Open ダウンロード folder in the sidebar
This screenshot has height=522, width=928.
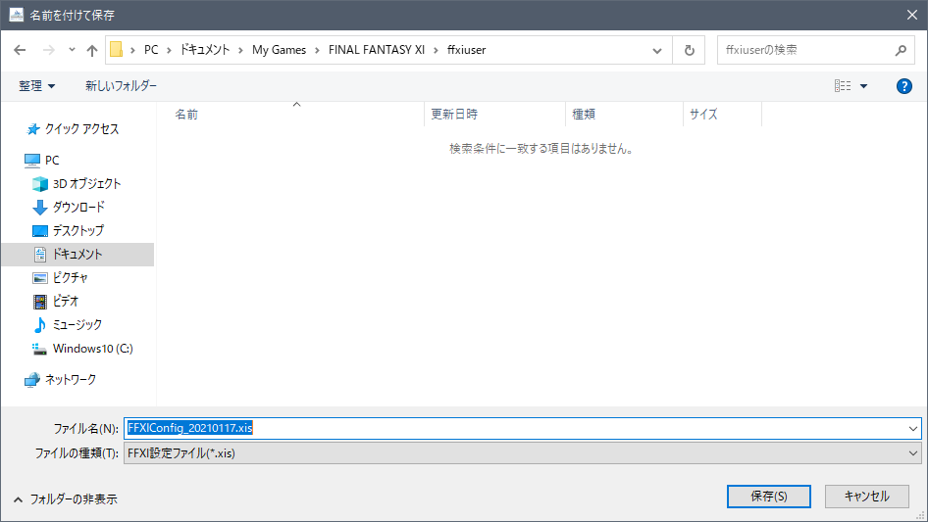(x=78, y=207)
